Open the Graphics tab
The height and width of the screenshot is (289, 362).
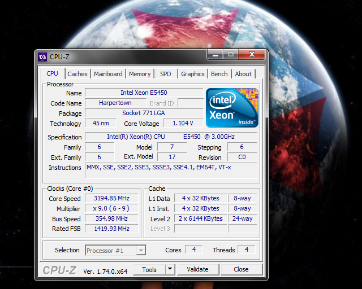point(192,74)
